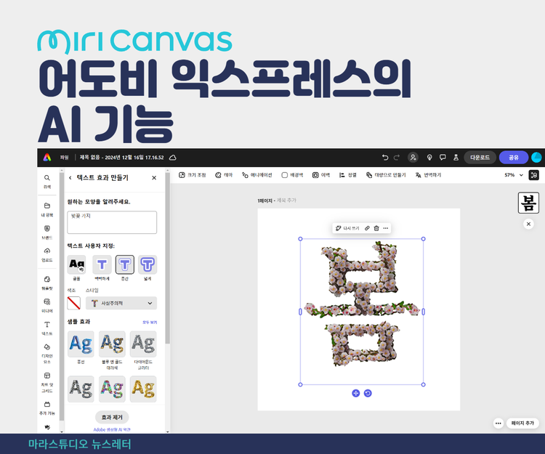Redo the last action
The image size is (545, 454).
tap(397, 158)
